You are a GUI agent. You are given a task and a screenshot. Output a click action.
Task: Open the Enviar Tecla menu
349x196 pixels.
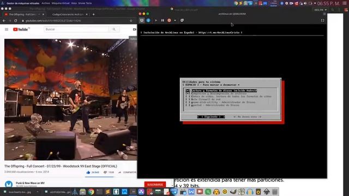pos(85,3)
